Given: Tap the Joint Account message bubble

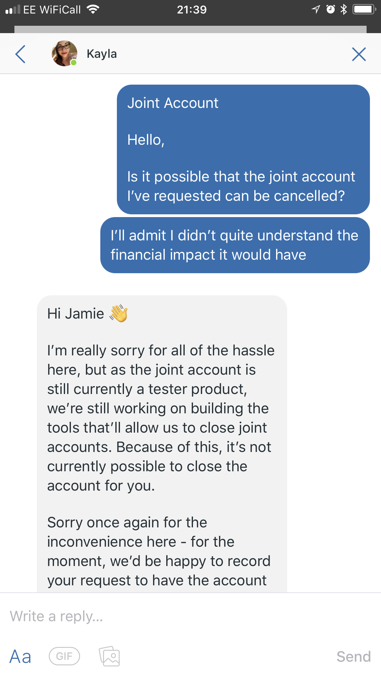Looking at the screenshot, I should [243, 149].
